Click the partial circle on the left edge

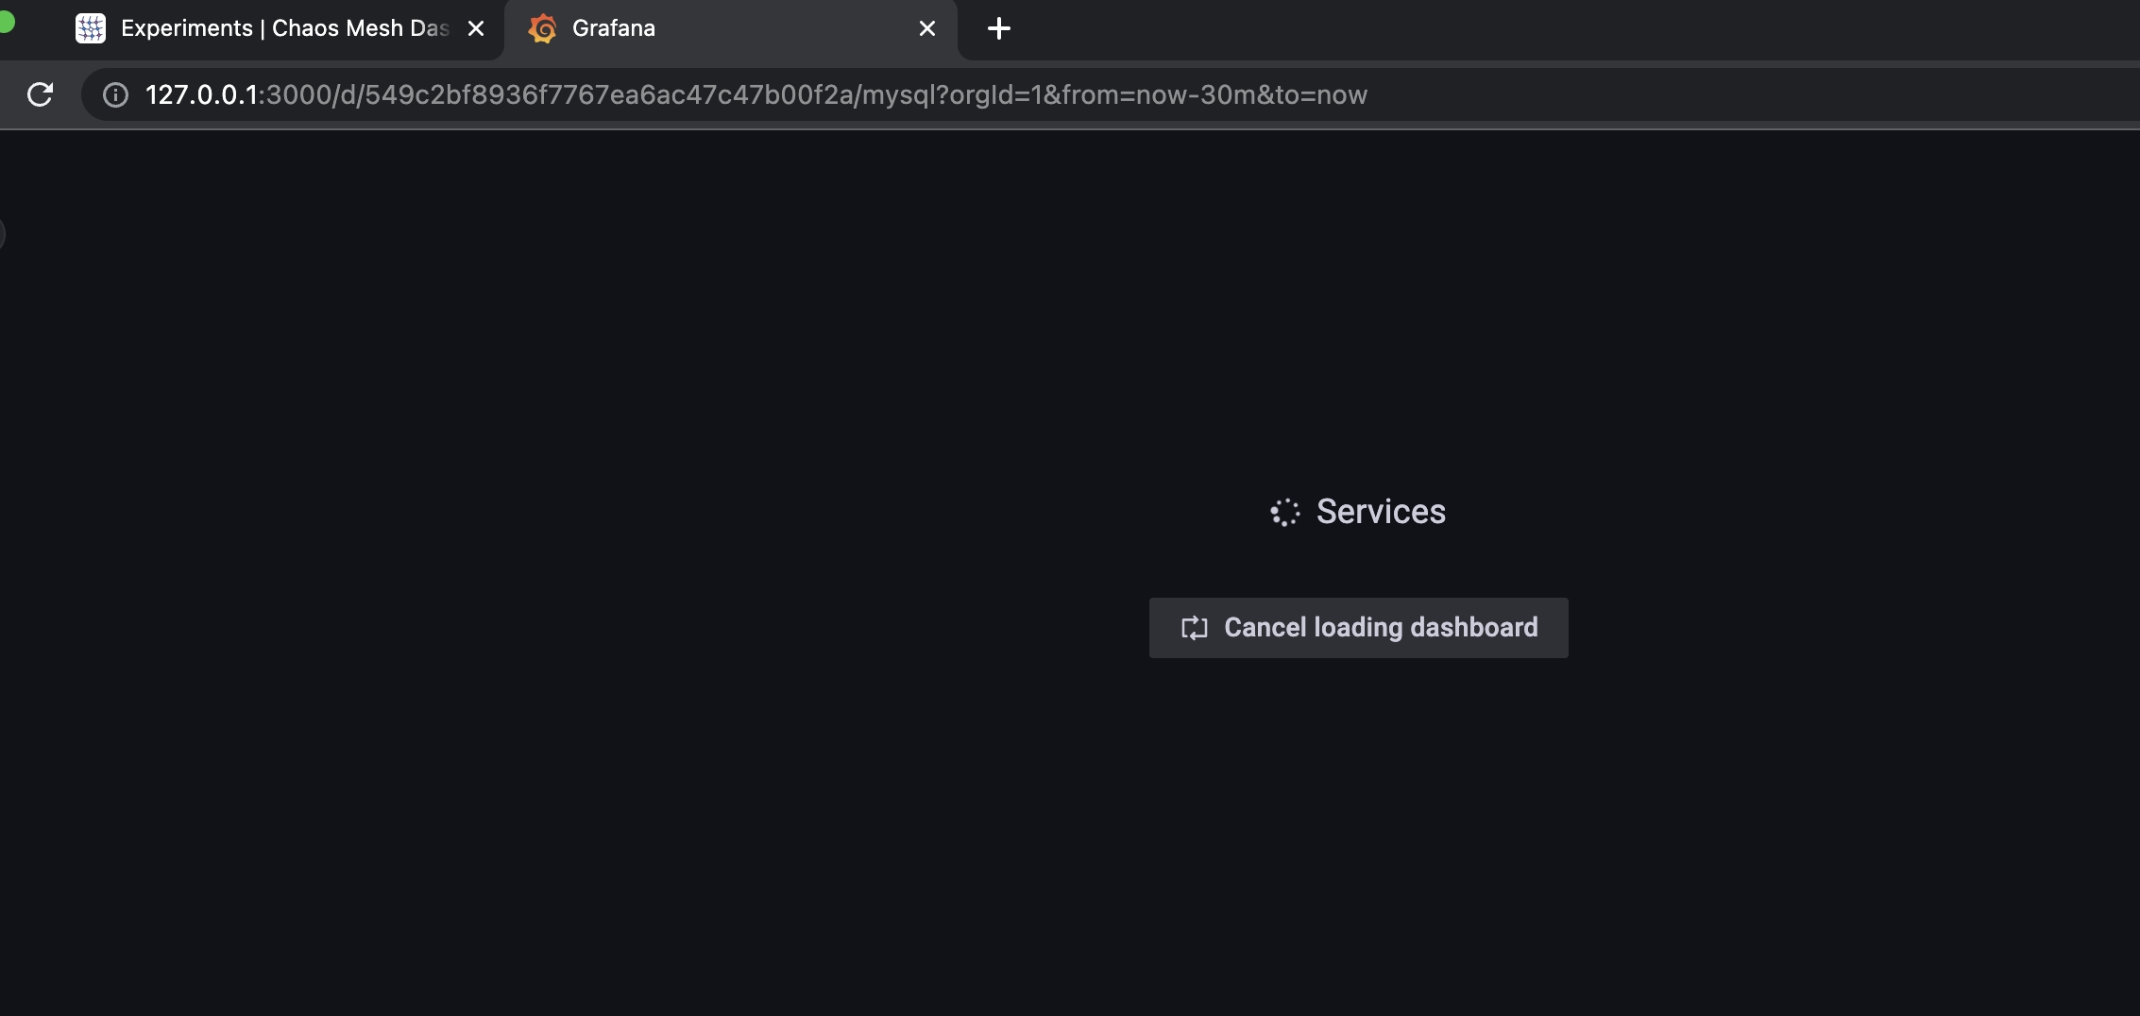(x=3, y=233)
